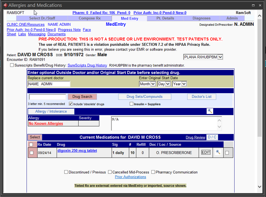Click the magnifier icon in Allergy bar

(210, 111)
